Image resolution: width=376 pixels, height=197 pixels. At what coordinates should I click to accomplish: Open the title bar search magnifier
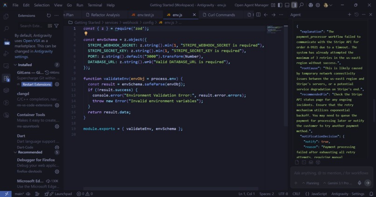pos(301,5)
